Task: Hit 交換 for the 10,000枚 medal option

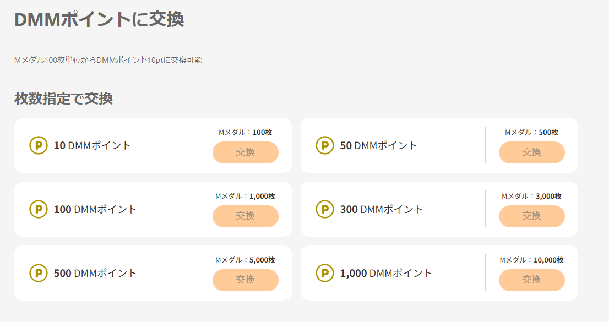Action: [531, 280]
